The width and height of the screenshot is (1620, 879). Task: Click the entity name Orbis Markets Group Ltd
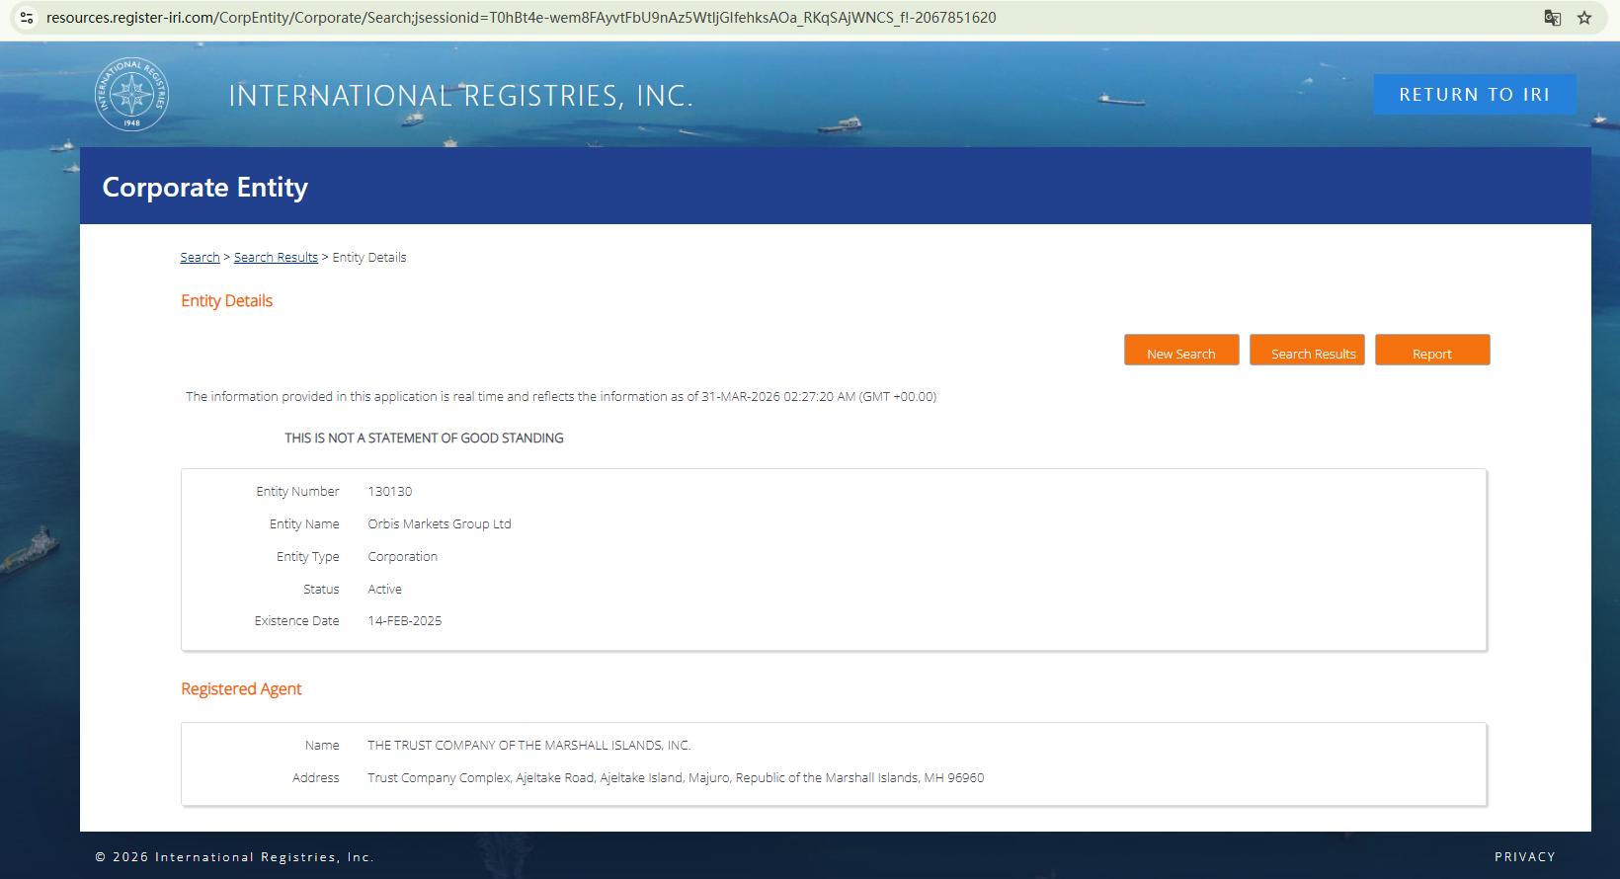(440, 524)
